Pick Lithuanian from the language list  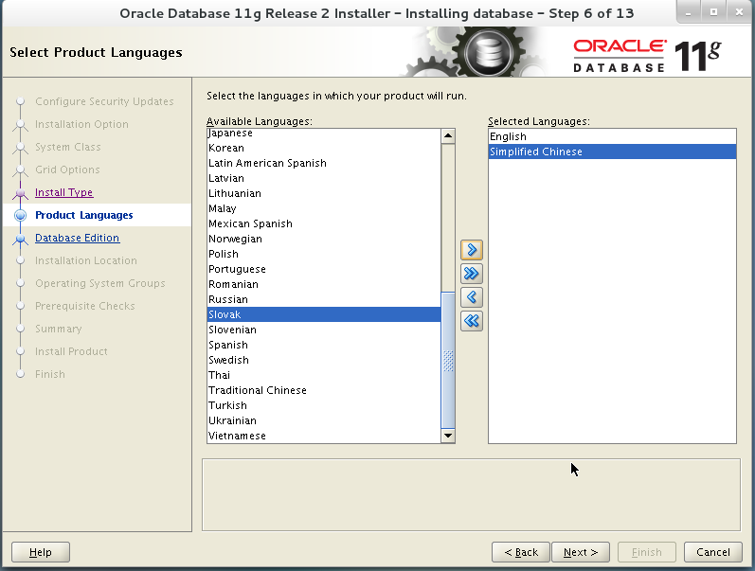(324, 193)
